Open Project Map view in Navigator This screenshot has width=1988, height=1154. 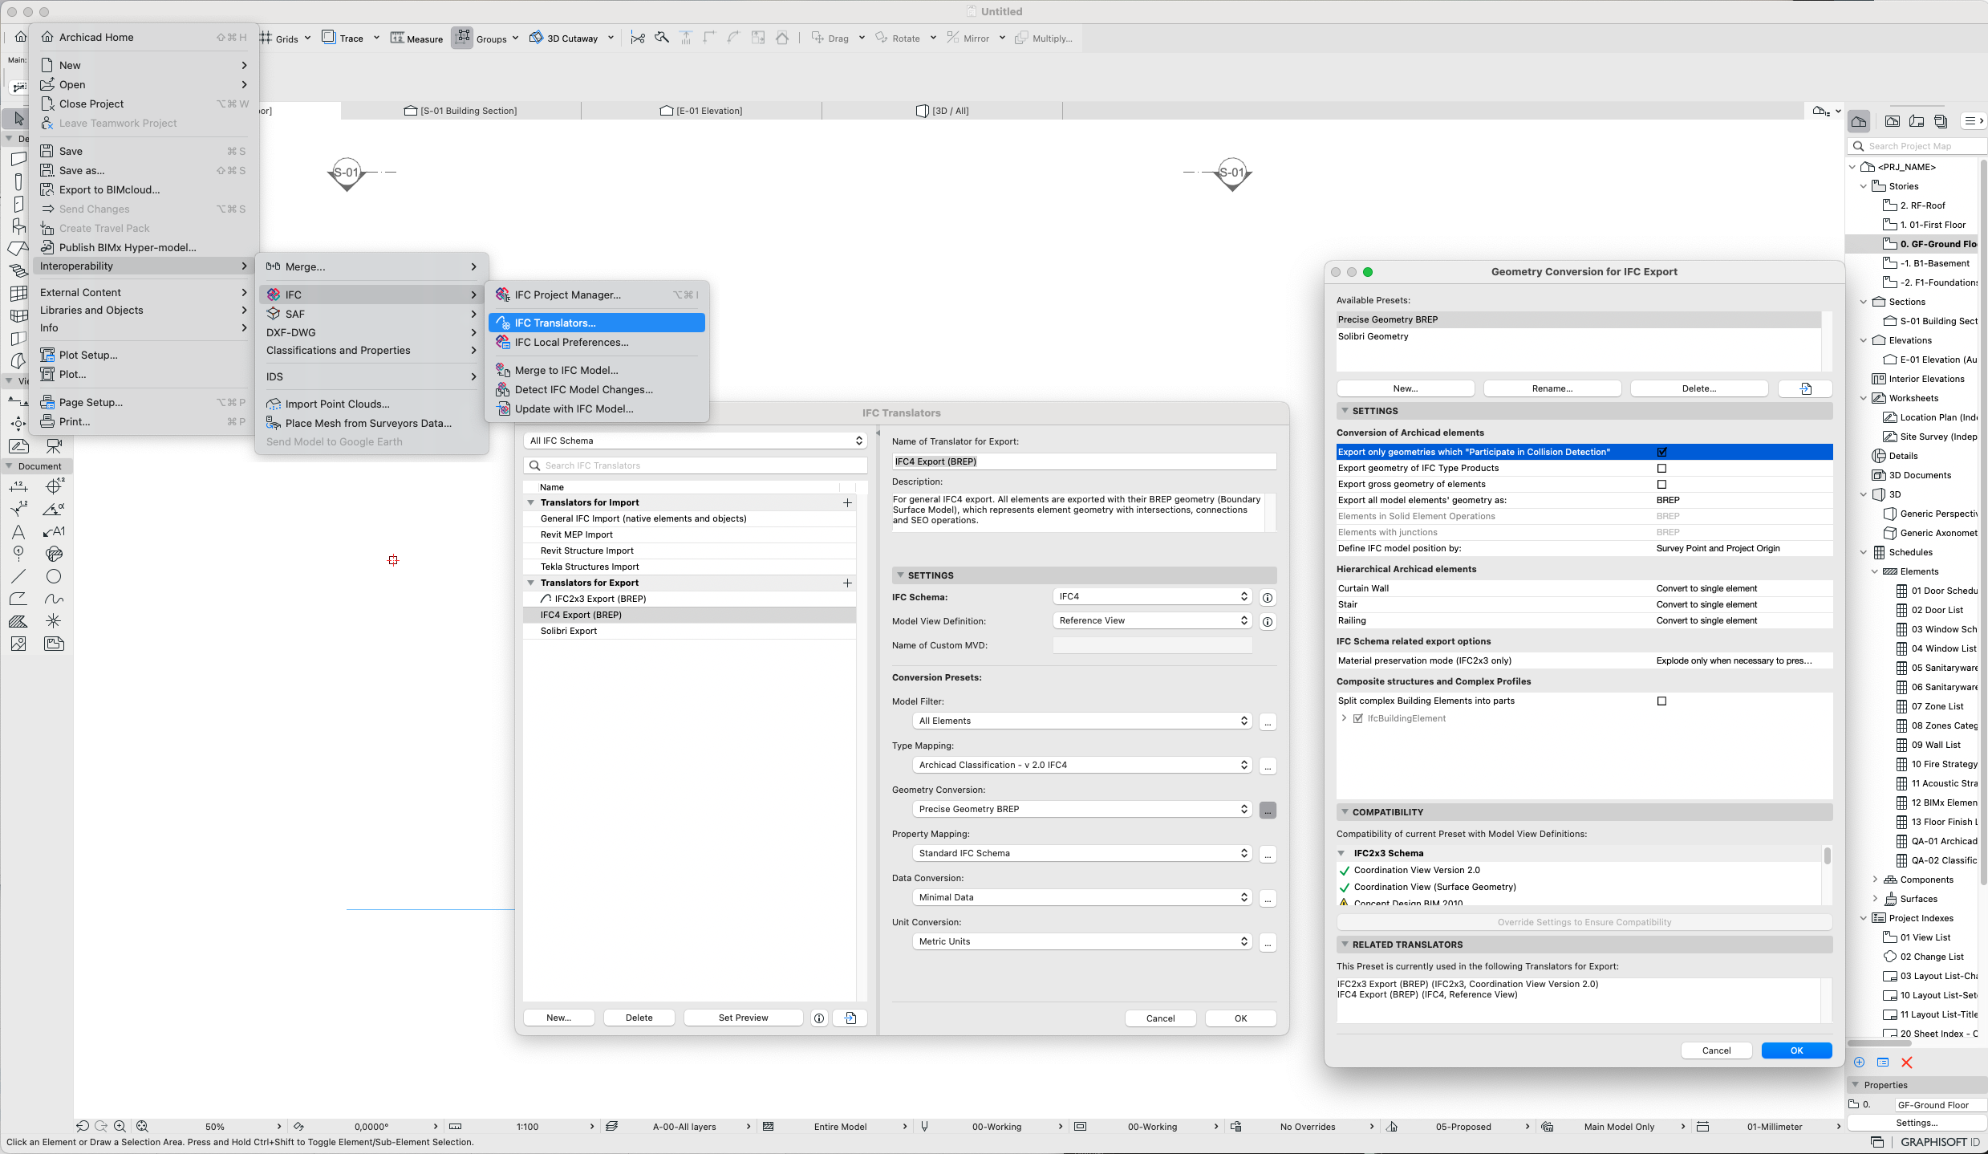(1859, 121)
